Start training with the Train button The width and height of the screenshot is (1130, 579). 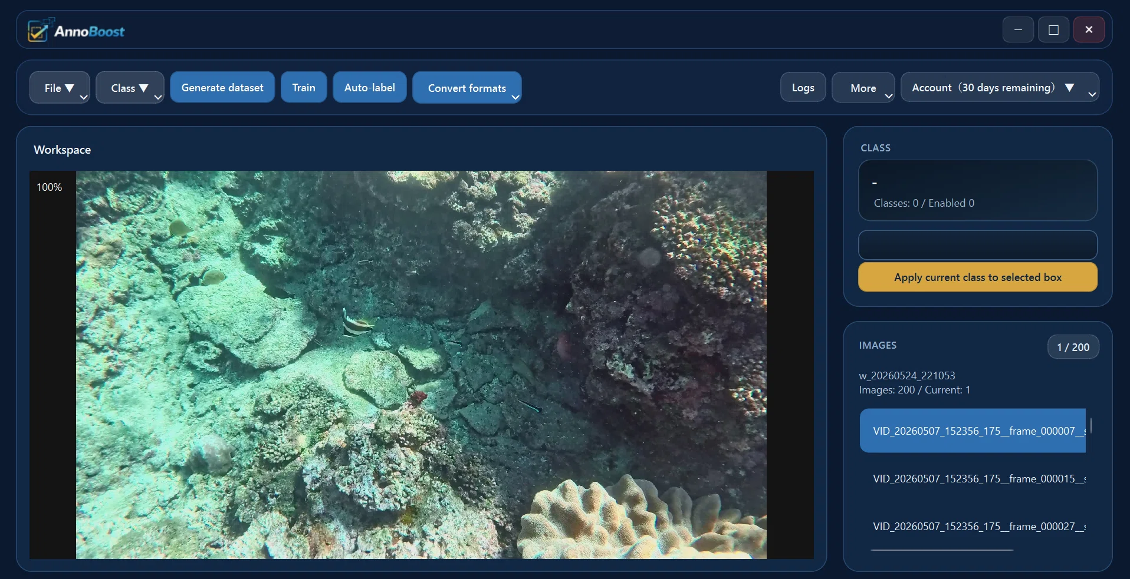pyautogui.click(x=304, y=87)
